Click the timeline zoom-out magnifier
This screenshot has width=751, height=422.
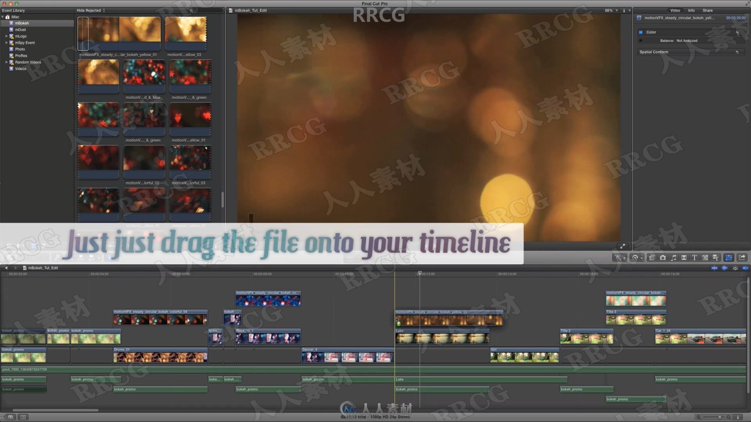(x=699, y=417)
